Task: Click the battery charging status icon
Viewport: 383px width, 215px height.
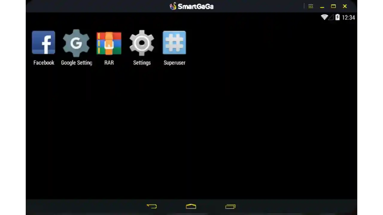Action: click(338, 17)
